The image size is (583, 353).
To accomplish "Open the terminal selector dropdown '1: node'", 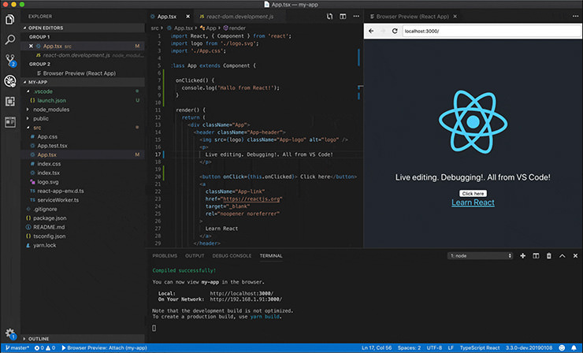I will [480, 256].
